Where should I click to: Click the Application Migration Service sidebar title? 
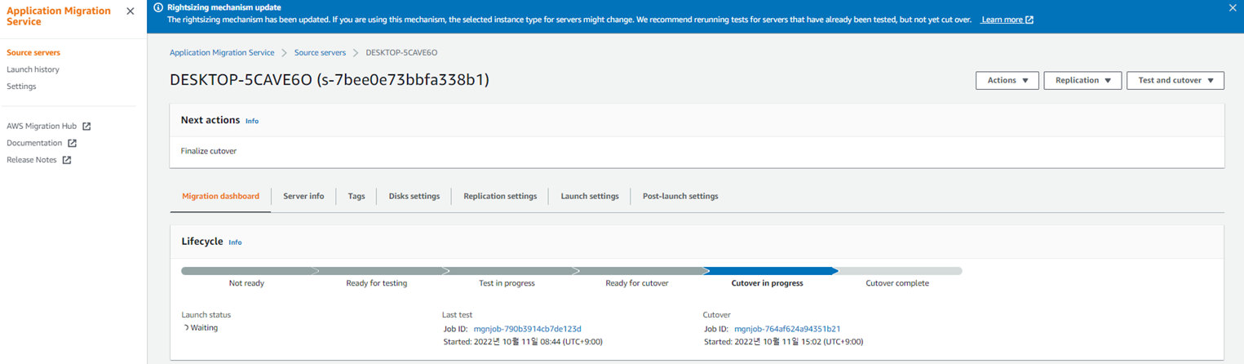pyautogui.click(x=59, y=16)
